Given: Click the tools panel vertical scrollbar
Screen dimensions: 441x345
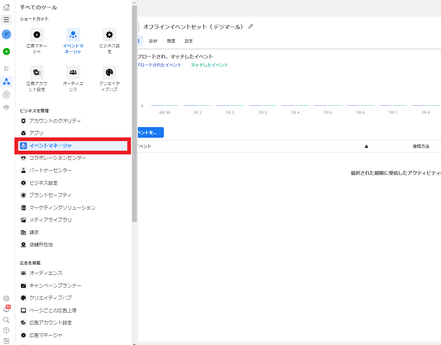Looking at the screenshot, I should click(134, 114).
